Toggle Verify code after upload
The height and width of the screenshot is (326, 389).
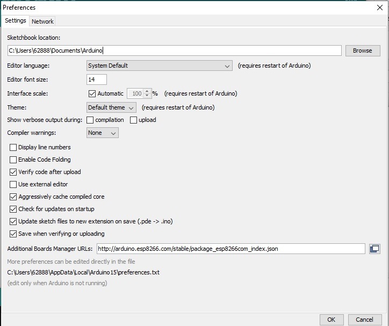tap(13, 172)
